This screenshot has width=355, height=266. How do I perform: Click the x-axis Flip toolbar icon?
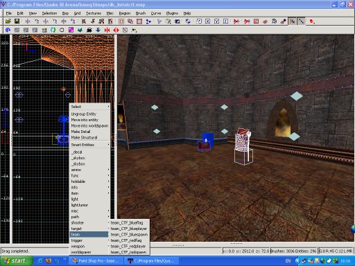(28, 21)
